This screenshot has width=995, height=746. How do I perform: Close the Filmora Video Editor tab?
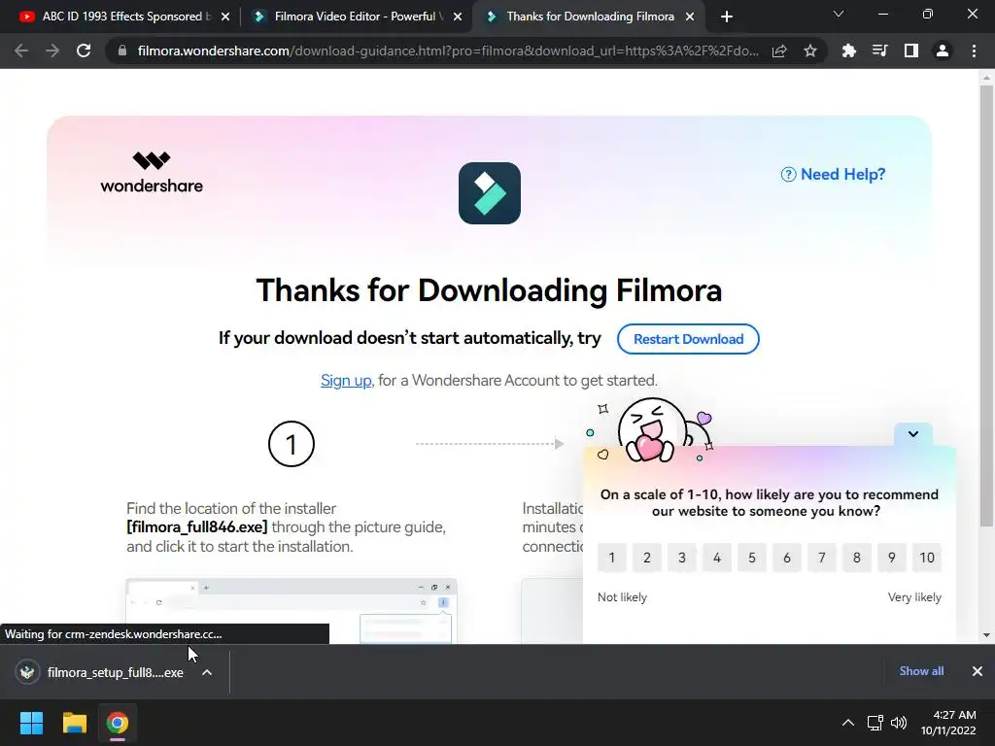coord(458,17)
